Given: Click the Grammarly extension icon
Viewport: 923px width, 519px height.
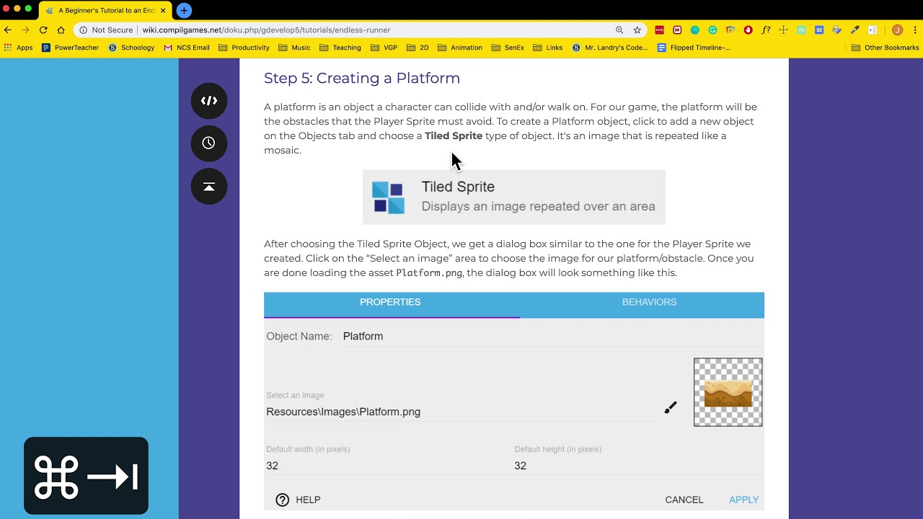Looking at the screenshot, I should tap(712, 30).
